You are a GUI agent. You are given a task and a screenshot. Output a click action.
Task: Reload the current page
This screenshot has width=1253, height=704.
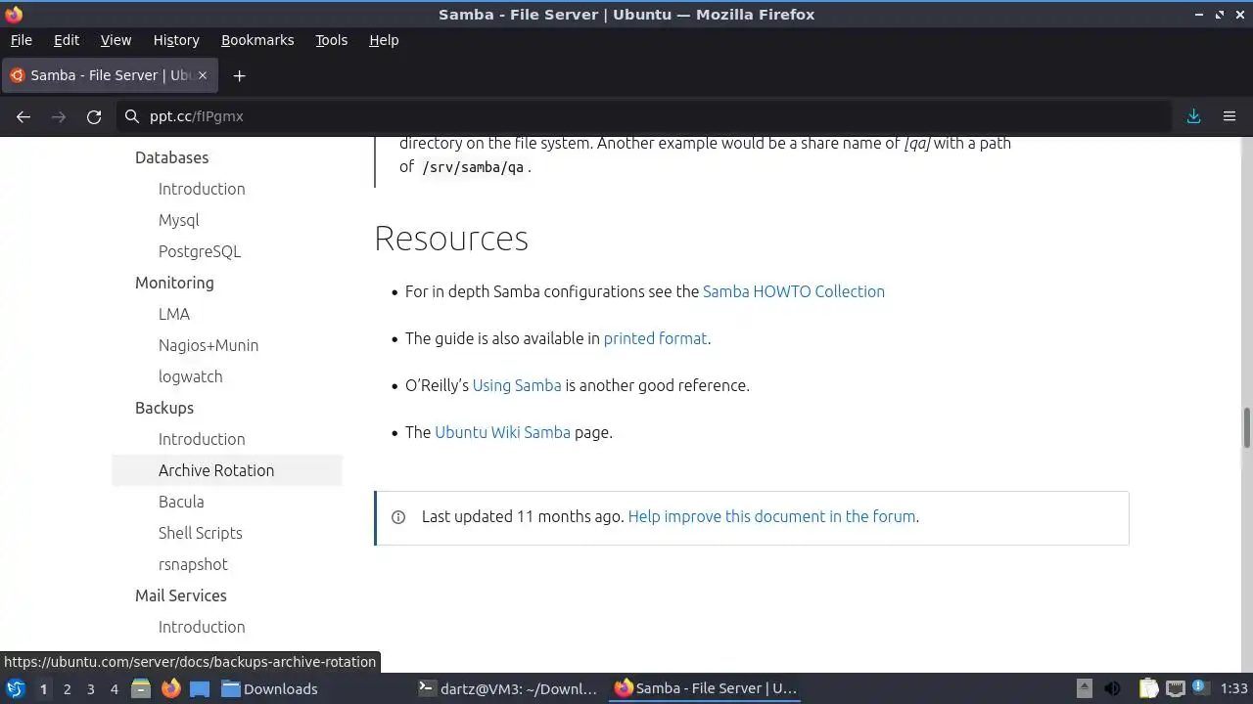[94, 116]
